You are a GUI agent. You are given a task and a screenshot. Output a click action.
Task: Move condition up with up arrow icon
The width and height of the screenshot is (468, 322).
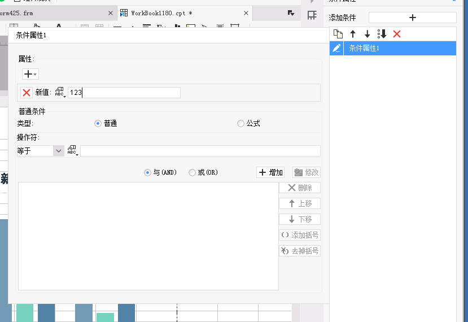pos(353,34)
